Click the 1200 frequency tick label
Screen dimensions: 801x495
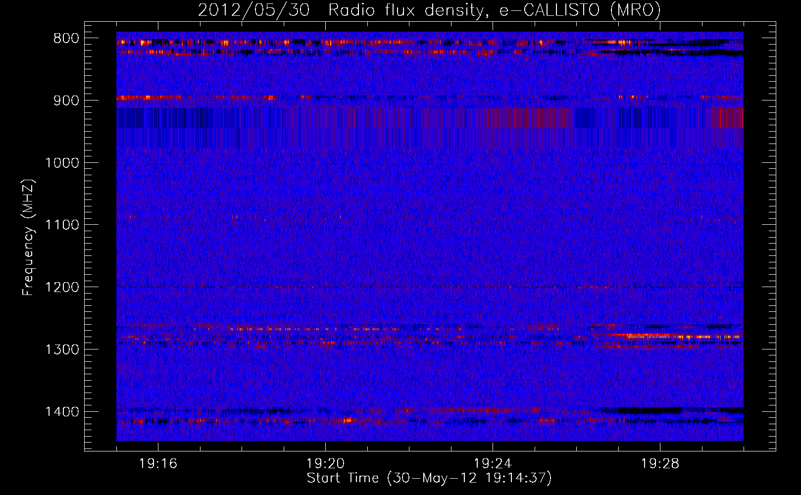click(x=62, y=288)
